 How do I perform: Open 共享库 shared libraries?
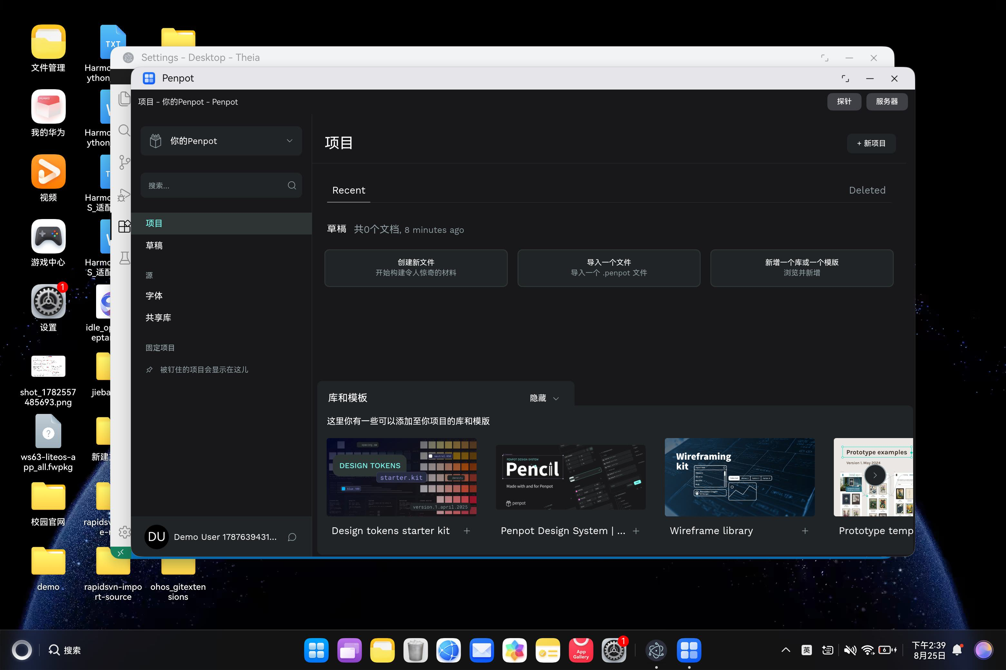pyautogui.click(x=221, y=318)
